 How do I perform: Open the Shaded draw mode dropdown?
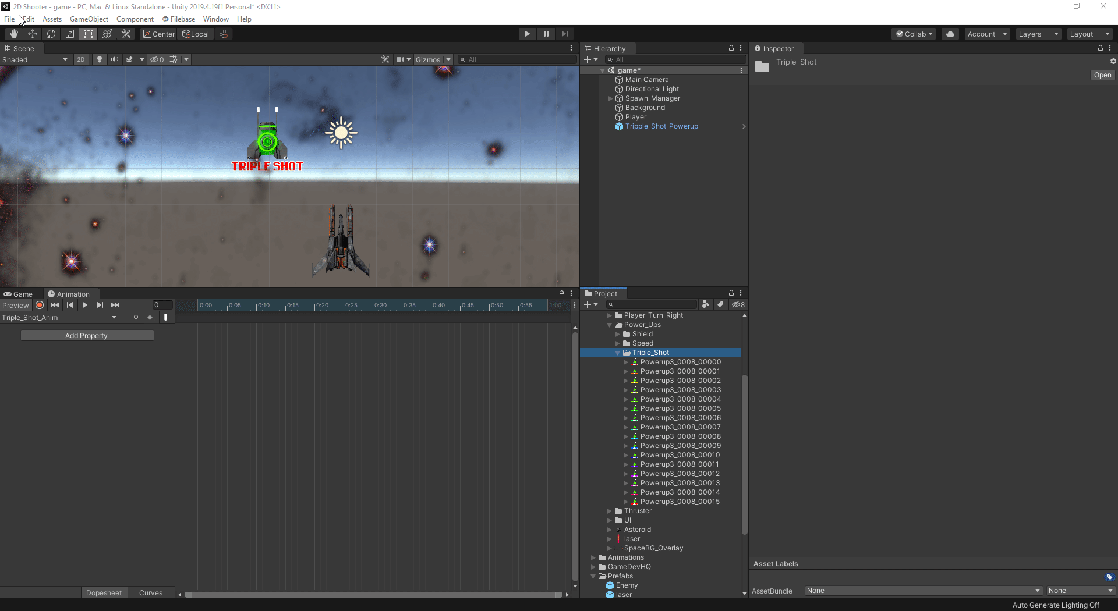(x=35, y=59)
